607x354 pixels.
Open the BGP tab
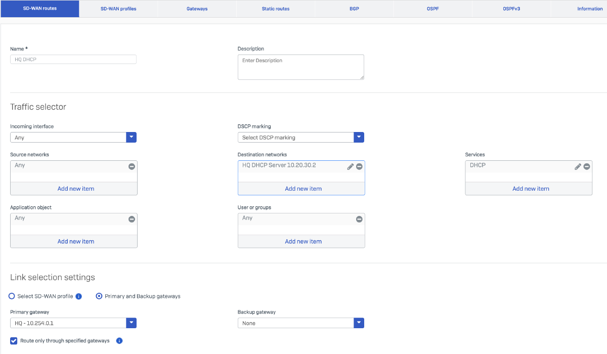pyautogui.click(x=354, y=9)
